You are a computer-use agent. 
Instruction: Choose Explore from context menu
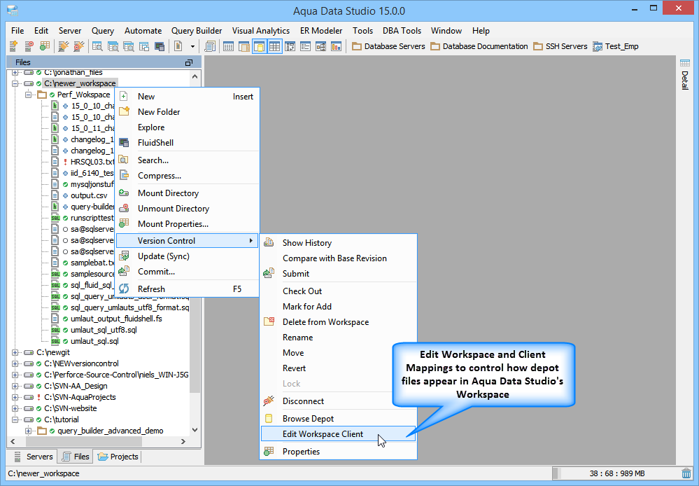(x=188, y=127)
